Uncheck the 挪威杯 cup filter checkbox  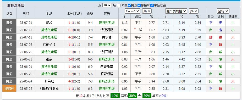(x=139, y=5)
